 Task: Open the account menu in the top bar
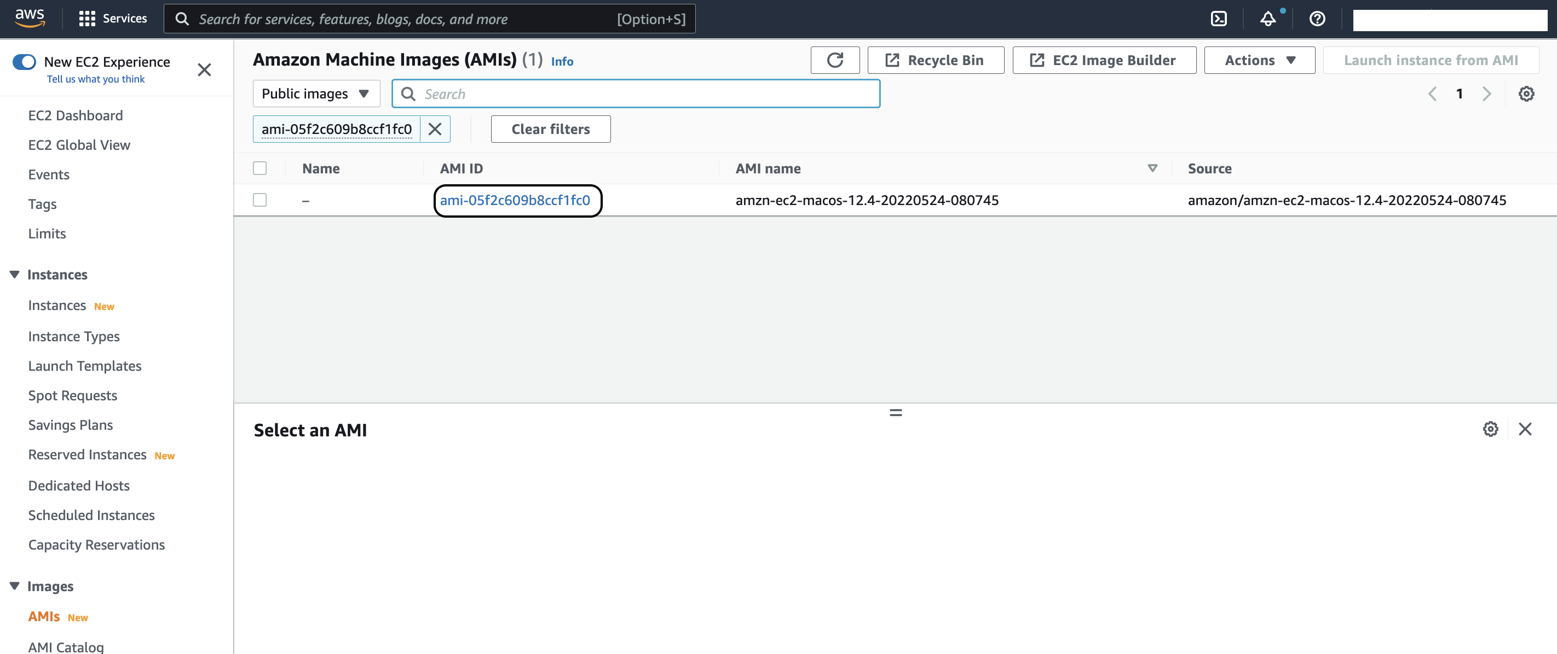tap(1449, 19)
